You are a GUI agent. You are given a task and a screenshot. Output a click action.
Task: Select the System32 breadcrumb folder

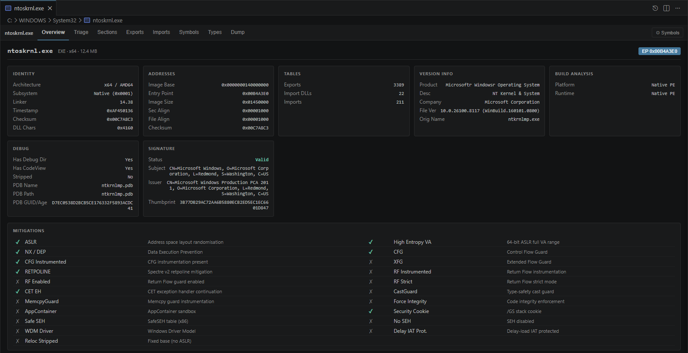[65, 20]
